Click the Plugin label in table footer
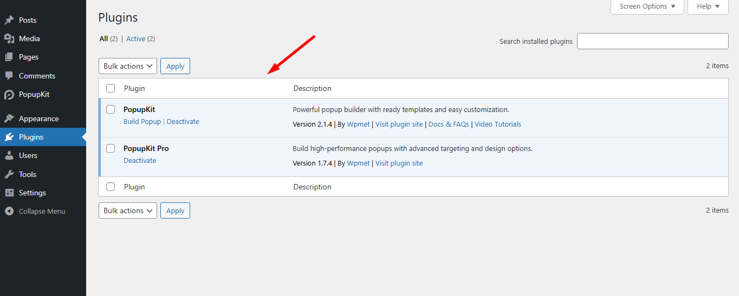Viewport: 739px width, 296px height. [x=134, y=187]
